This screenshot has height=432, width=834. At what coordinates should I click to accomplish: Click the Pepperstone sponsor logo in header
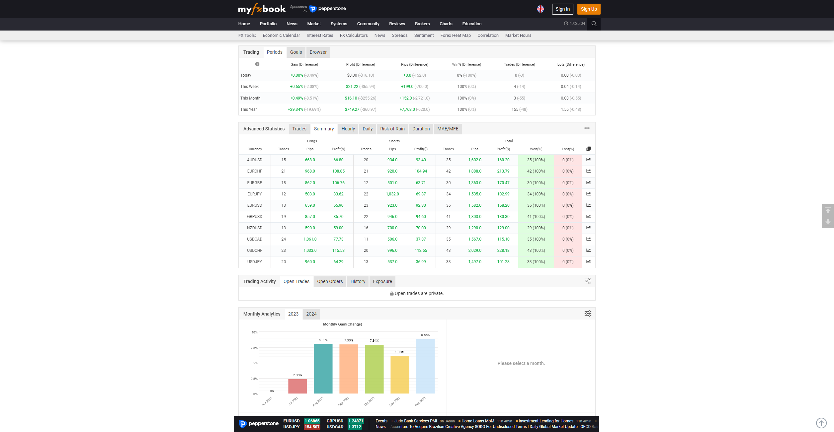(327, 9)
